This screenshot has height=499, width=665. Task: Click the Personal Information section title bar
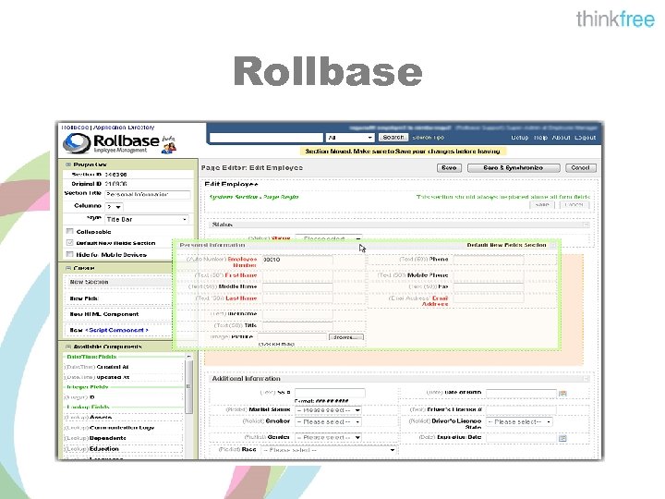[x=367, y=245]
